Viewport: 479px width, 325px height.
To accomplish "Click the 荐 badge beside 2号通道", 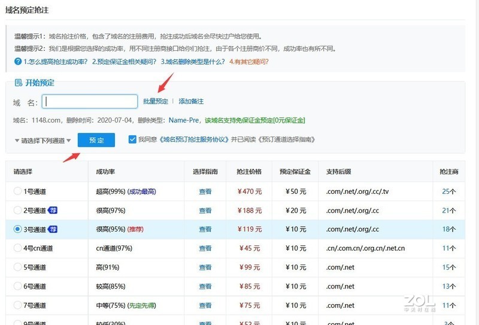I will pos(53,210).
